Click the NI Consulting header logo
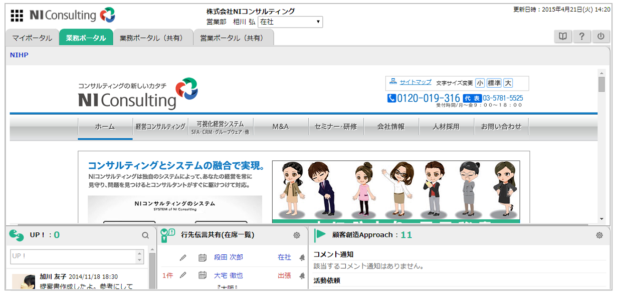The height and width of the screenshot is (295, 617). [72, 15]
